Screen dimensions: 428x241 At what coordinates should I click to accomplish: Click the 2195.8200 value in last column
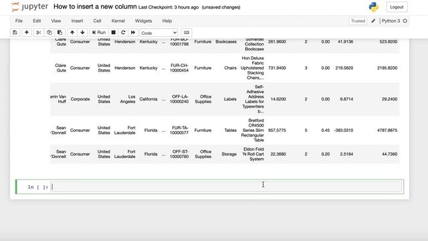pos(387,68)
